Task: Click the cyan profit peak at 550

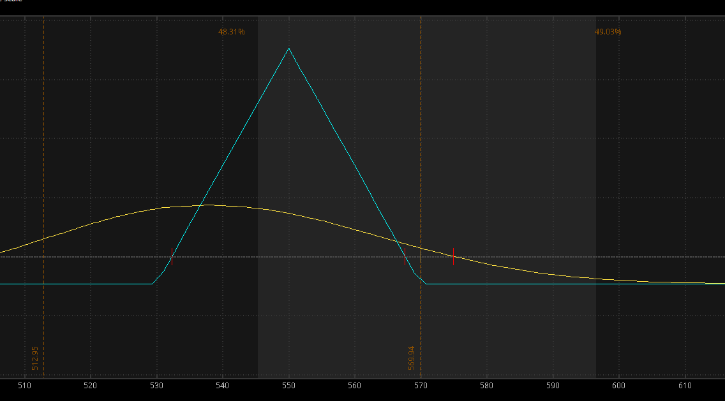Action: pos(289,48)
